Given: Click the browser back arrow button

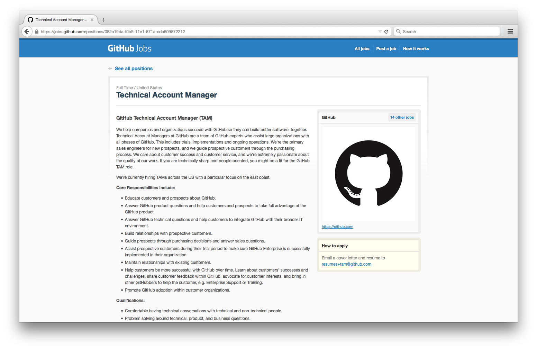Looking at the screenshot, I should coord(27,31).
